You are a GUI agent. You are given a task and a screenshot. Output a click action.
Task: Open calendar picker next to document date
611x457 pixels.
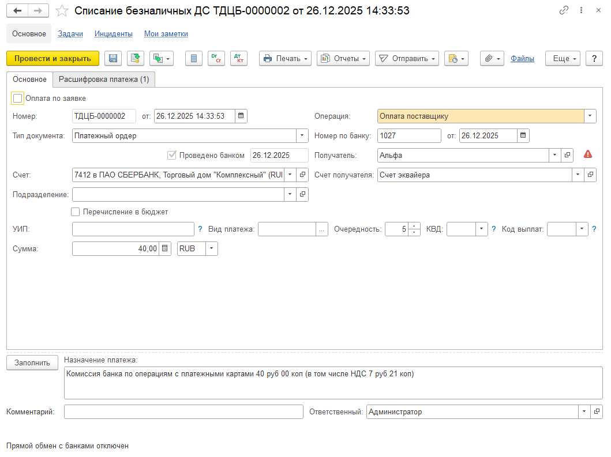(241, 116)
